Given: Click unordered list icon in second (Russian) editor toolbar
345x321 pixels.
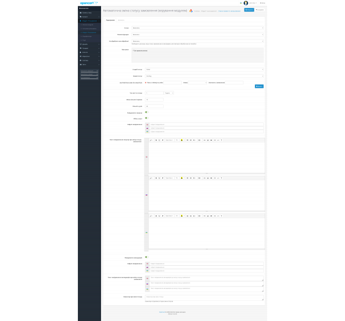Looking at the screenshot, I should pyautogui.click(x=187, y=178).
